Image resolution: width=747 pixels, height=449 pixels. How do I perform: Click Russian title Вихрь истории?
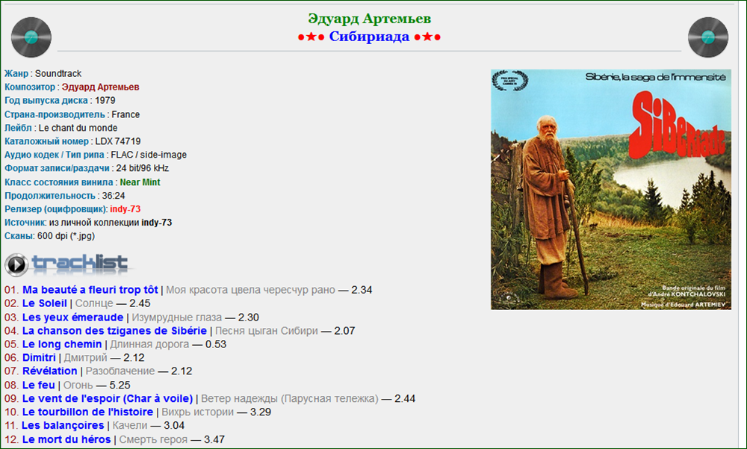tap(198, 412)
